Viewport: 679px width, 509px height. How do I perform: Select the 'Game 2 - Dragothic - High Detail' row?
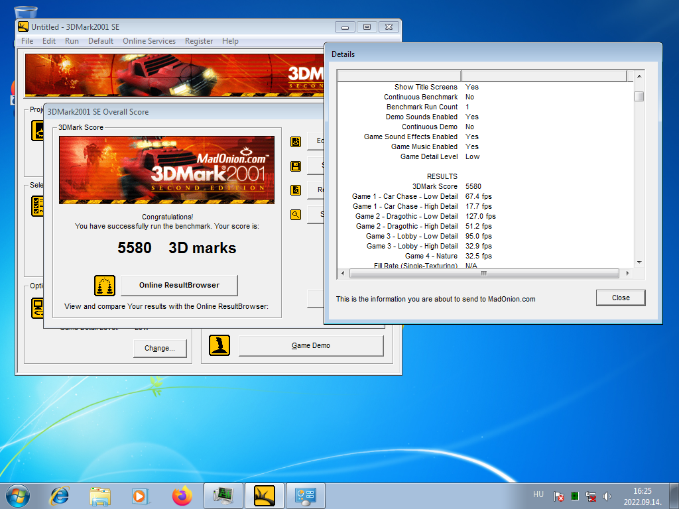(485, 227)
